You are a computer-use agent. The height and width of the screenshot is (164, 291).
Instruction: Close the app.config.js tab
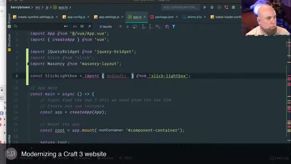pyautogui.click(x=88, y=17)
